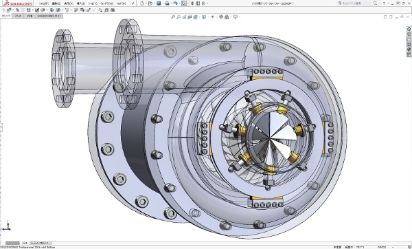This screenshot has width=412, height=249.
Task: Expand the dropdown arrow beside the Open icon
Action: pyautogui.click(x=154, y=3)
